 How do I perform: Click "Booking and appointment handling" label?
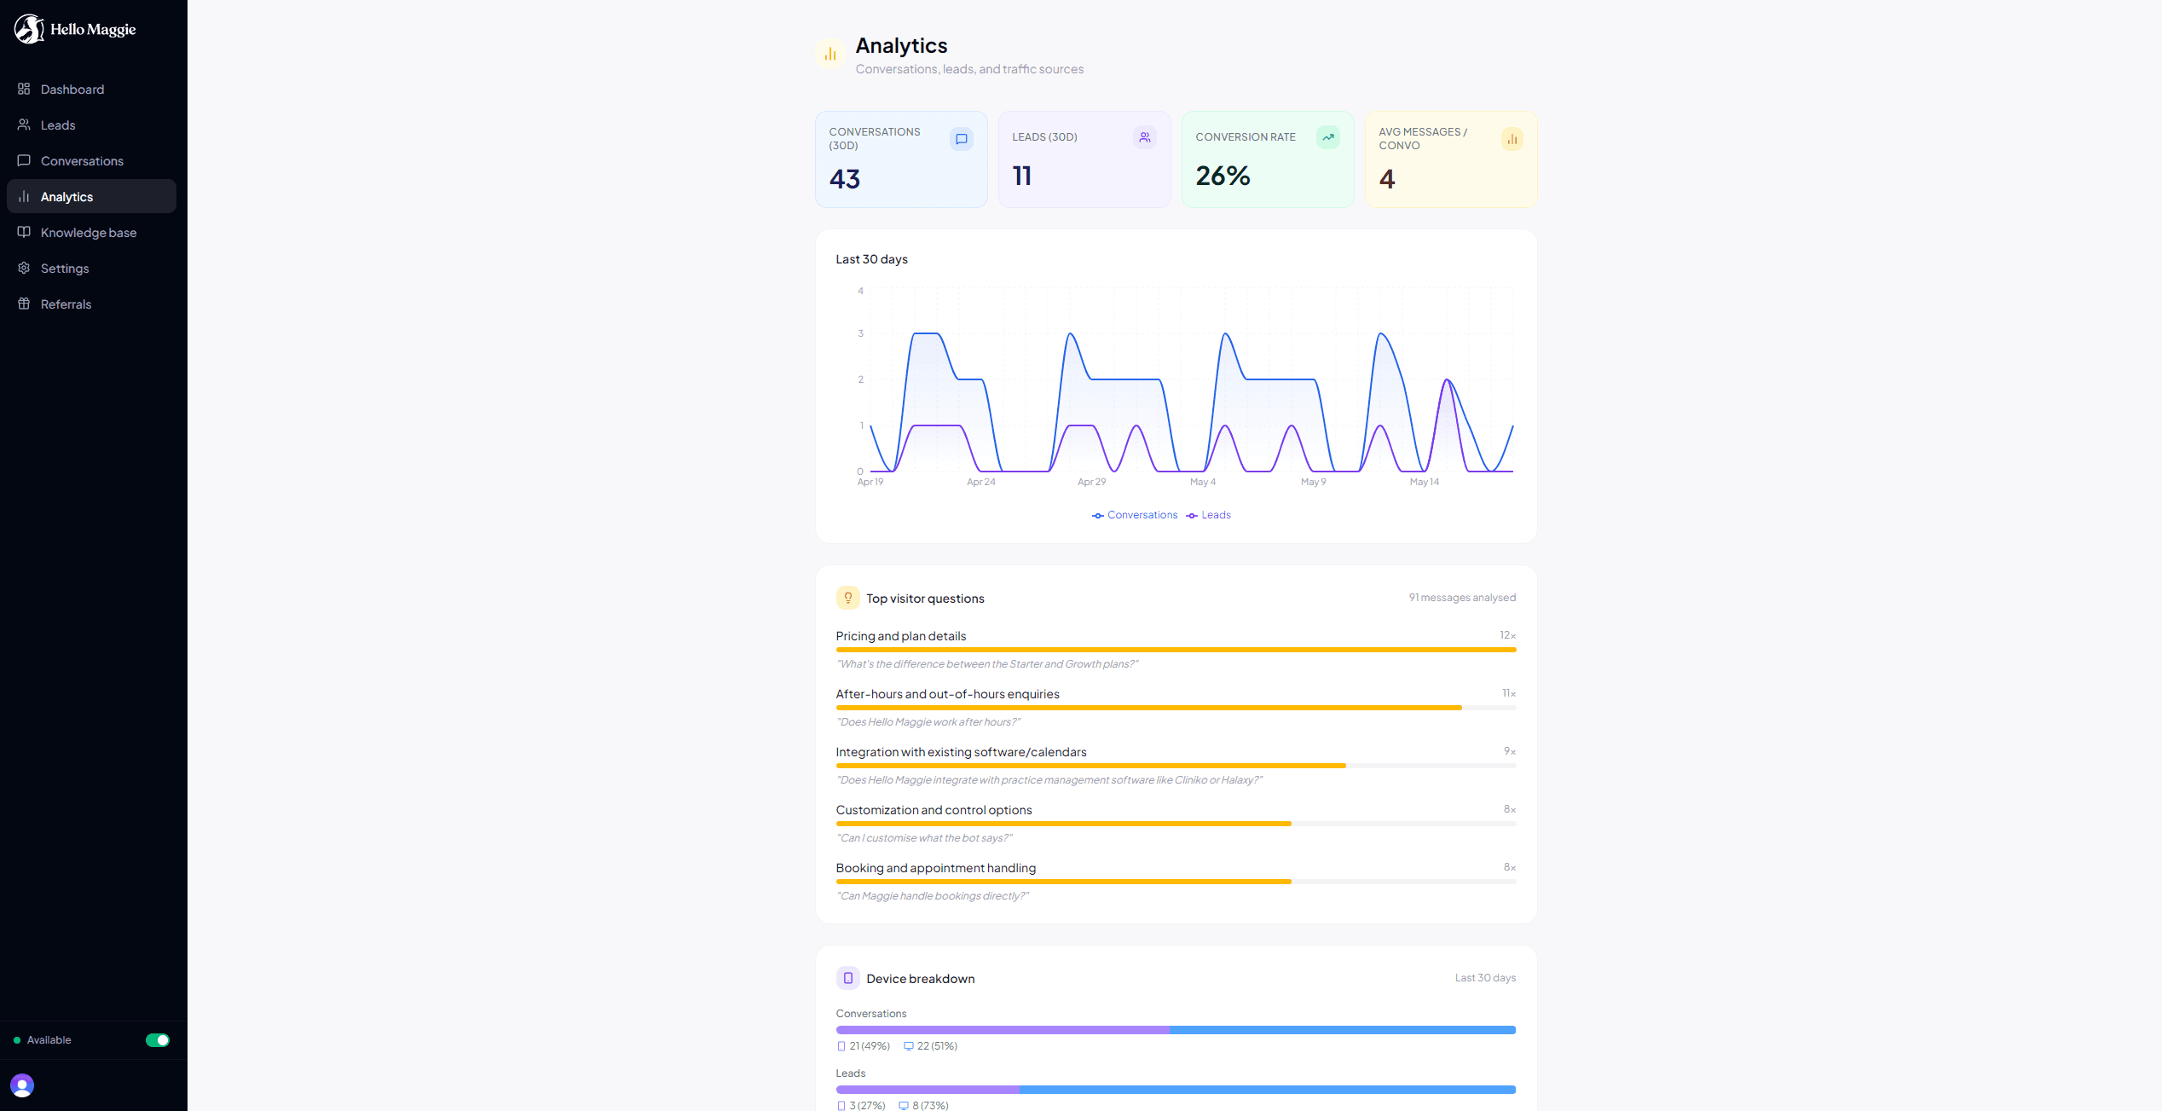pyautogui.click(x=936, y=868)
